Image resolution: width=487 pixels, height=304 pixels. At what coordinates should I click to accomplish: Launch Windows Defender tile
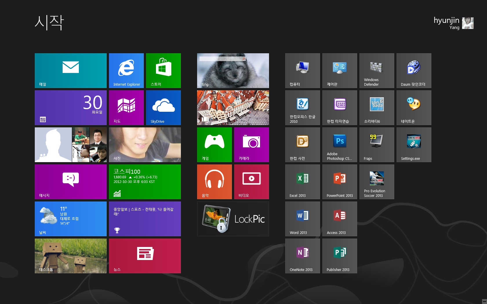[377, 71]
